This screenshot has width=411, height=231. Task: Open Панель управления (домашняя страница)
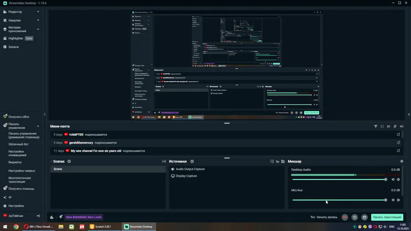(x=24, y=136)
